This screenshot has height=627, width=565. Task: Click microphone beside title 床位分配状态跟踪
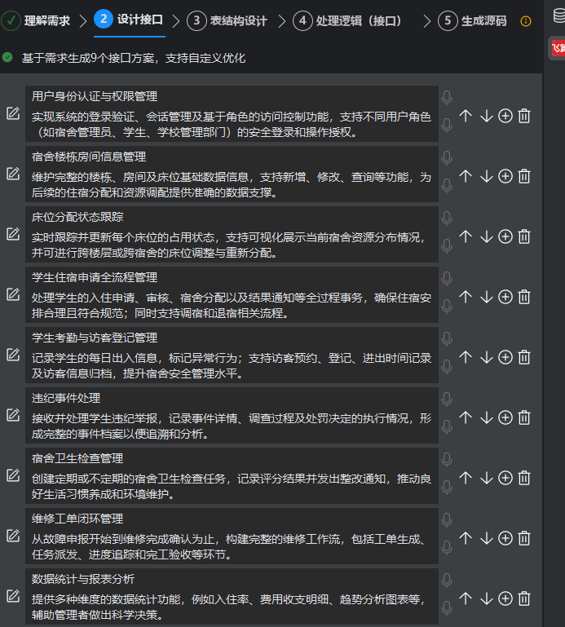(447, 219)
